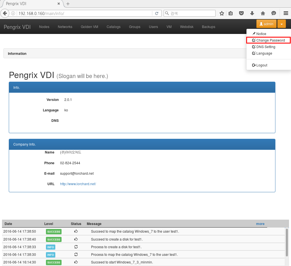Click the chat smiley icon in the toolbar
Image resolution: width=291 pixels, height=266 pixels.
coord(273,13)
